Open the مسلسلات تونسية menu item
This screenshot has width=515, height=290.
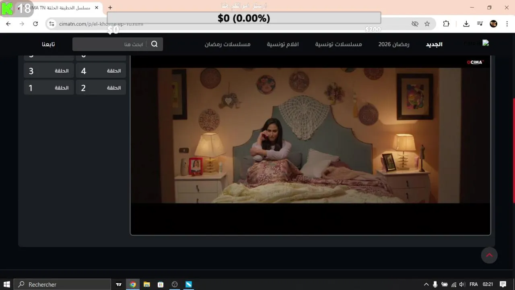tap(338, 44)
